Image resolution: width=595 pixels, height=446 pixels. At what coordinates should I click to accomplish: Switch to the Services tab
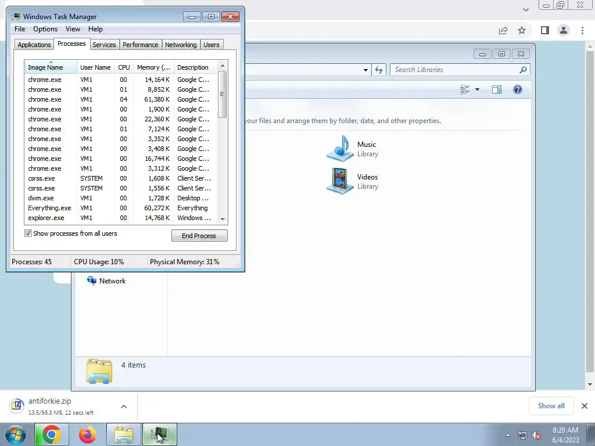104,45
